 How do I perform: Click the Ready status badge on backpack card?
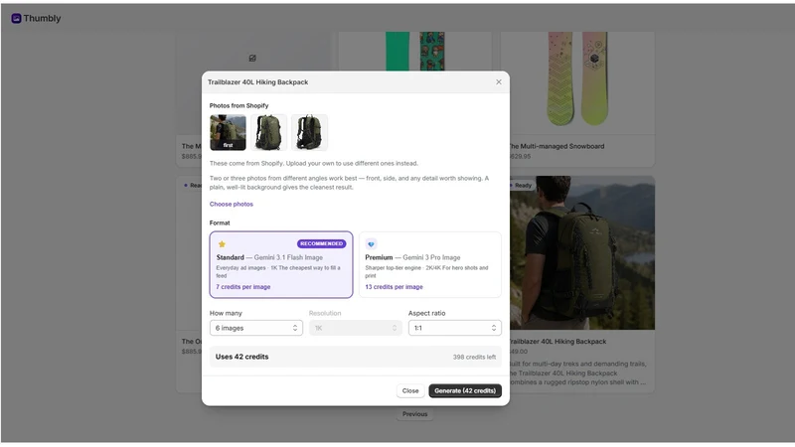[521, 186]
